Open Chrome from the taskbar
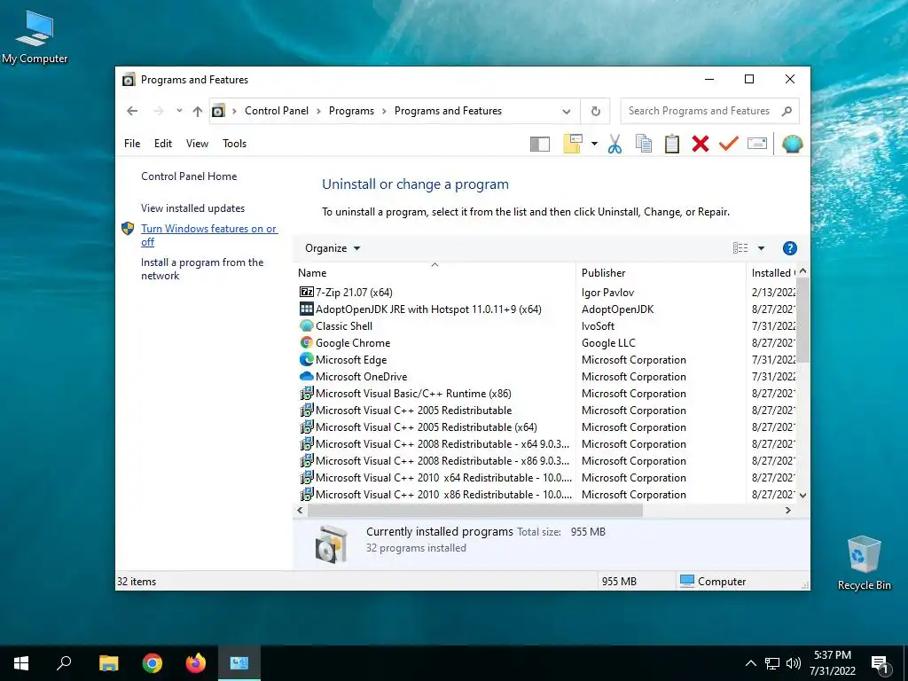The height and width of the screenshot is (681, 908). pyautogui.click(x=153, y=663)
